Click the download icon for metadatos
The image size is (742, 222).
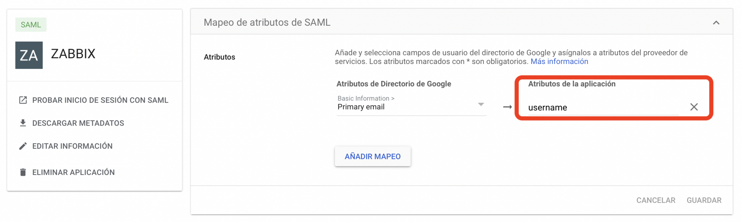[23, 123]
